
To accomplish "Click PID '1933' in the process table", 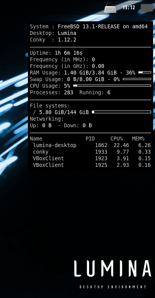I will tap(101, 152).
